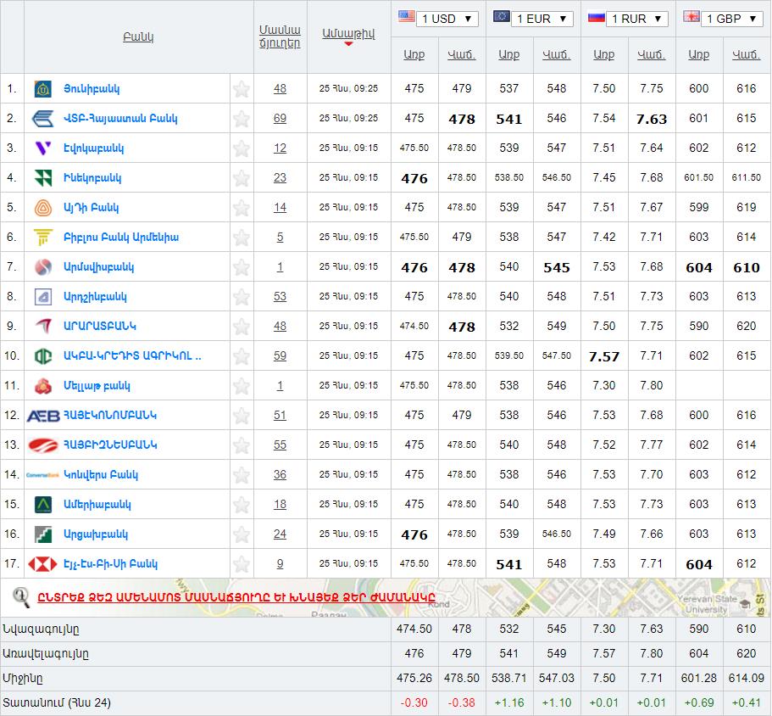This screenshot has width=772, height=716.
Task: Click the red underlined banner link text
Action: tap(236, 596)
